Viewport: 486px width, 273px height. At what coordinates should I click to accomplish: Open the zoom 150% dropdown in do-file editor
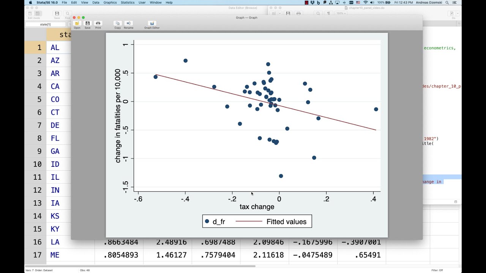click(x=341, y=13)
